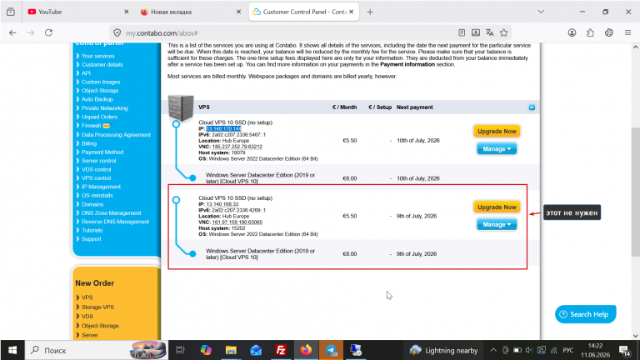
Task: Open Task View on taskbar
Action: [x=180, y=350]
